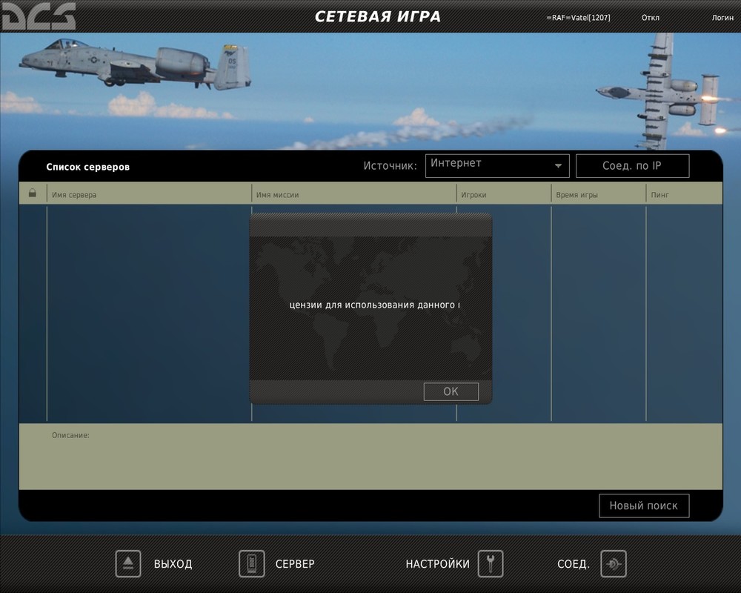Sort by the Имя миссии column
741x593 pixels.
pos(277,195)
